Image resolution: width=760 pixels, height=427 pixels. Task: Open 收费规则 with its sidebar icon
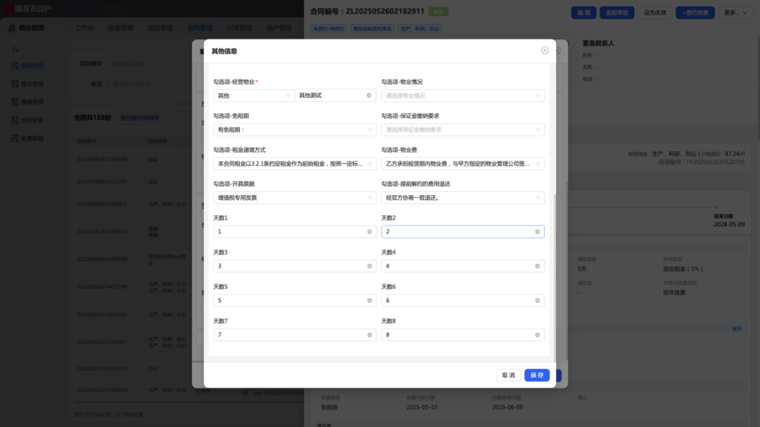point(14,138)
